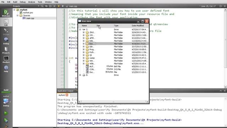
Task: Open the Window menu
Action: [x=48, y=2]
